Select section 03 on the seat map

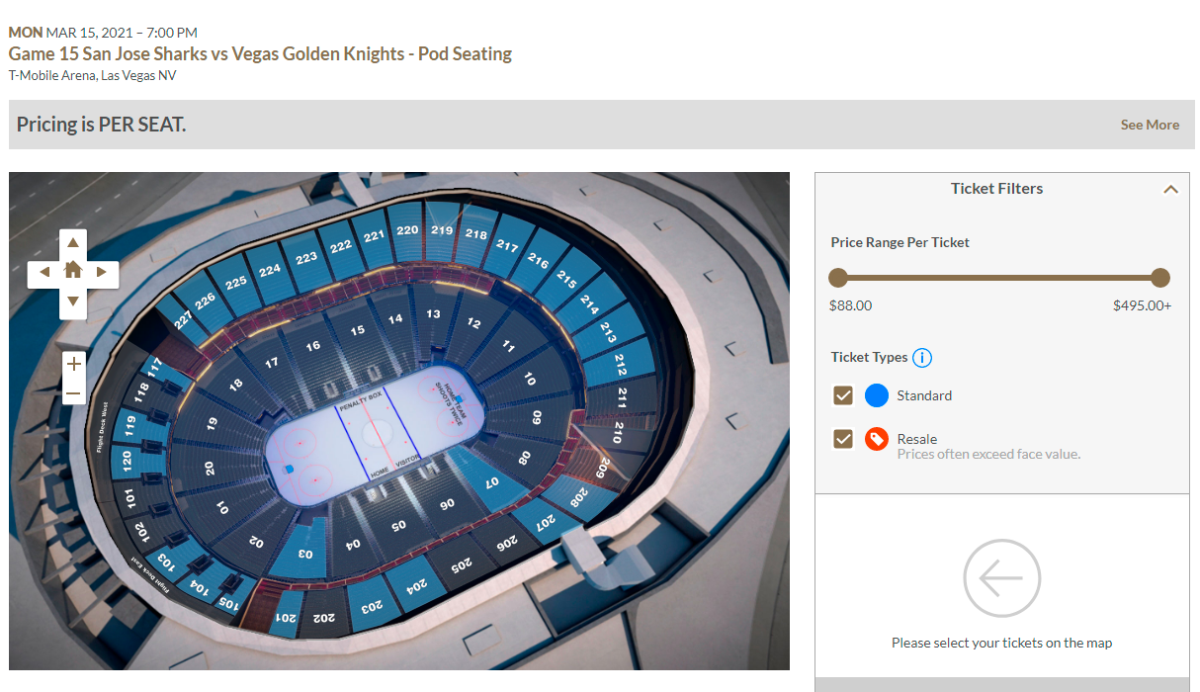pyautogui.click(x=304, y=554)
